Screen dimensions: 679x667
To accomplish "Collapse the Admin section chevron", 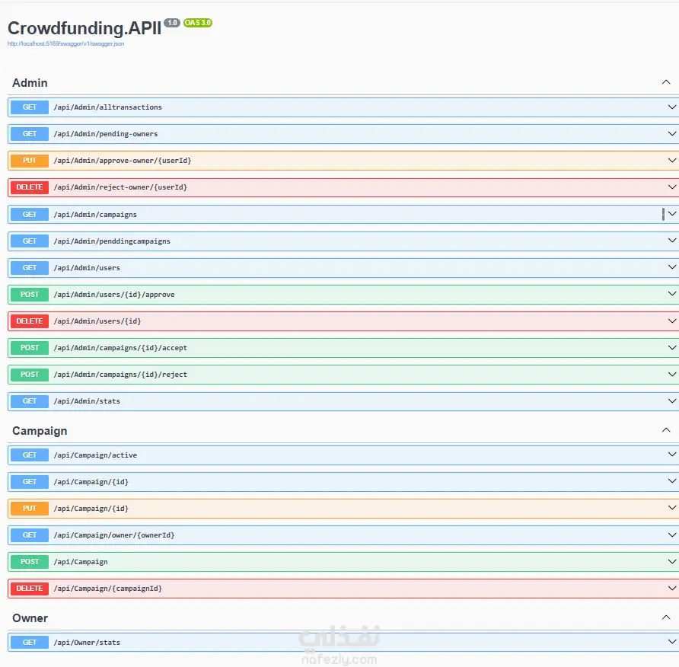I will point(665,82).
